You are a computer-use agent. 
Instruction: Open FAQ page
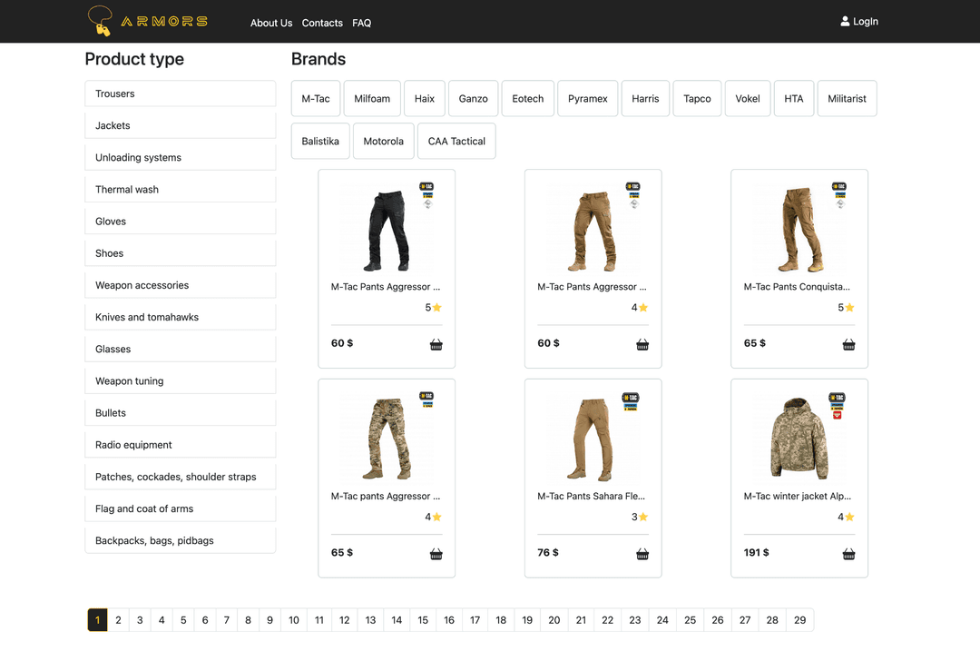(361, 23)
